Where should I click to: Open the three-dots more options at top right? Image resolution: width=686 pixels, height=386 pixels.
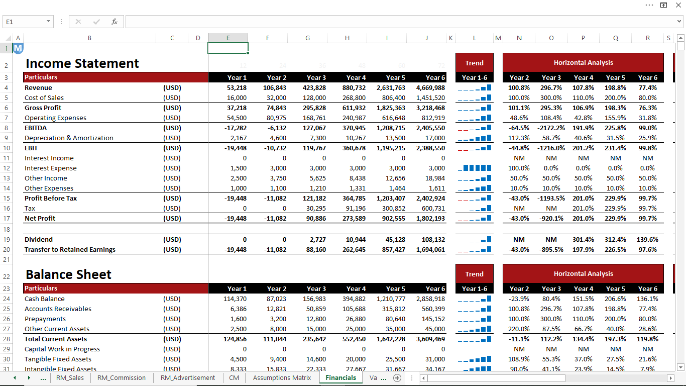pos(649,5)
